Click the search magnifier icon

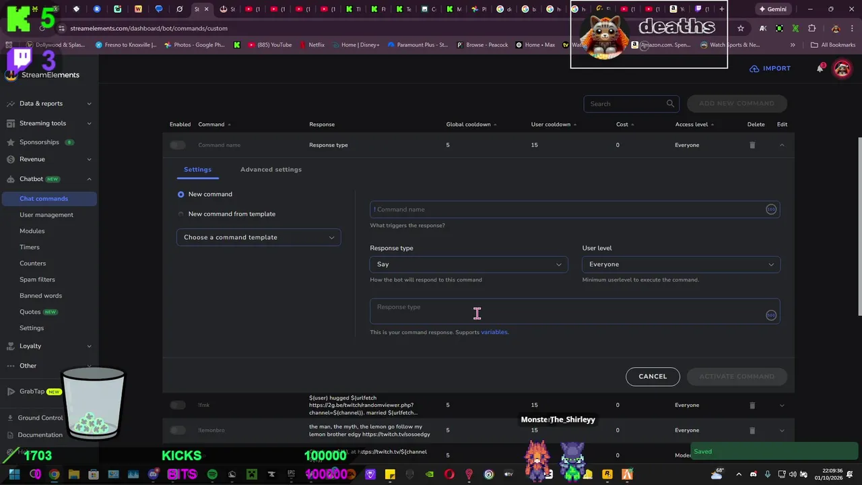670,104
